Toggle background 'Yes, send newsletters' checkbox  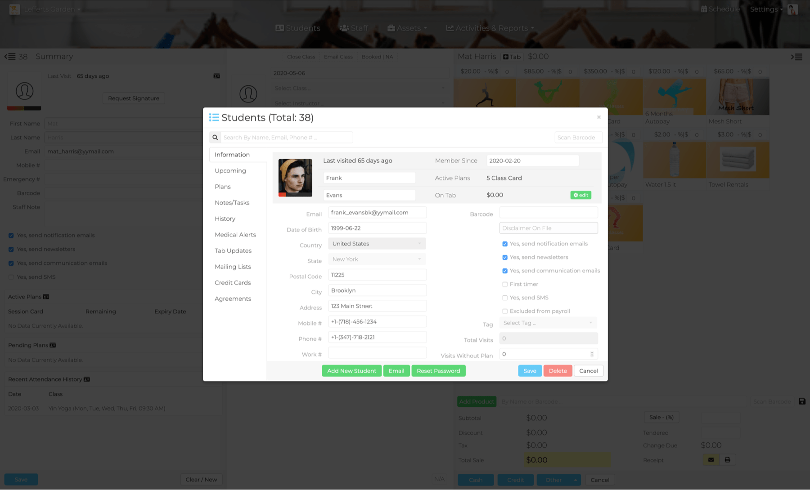(x=11, y=249)
